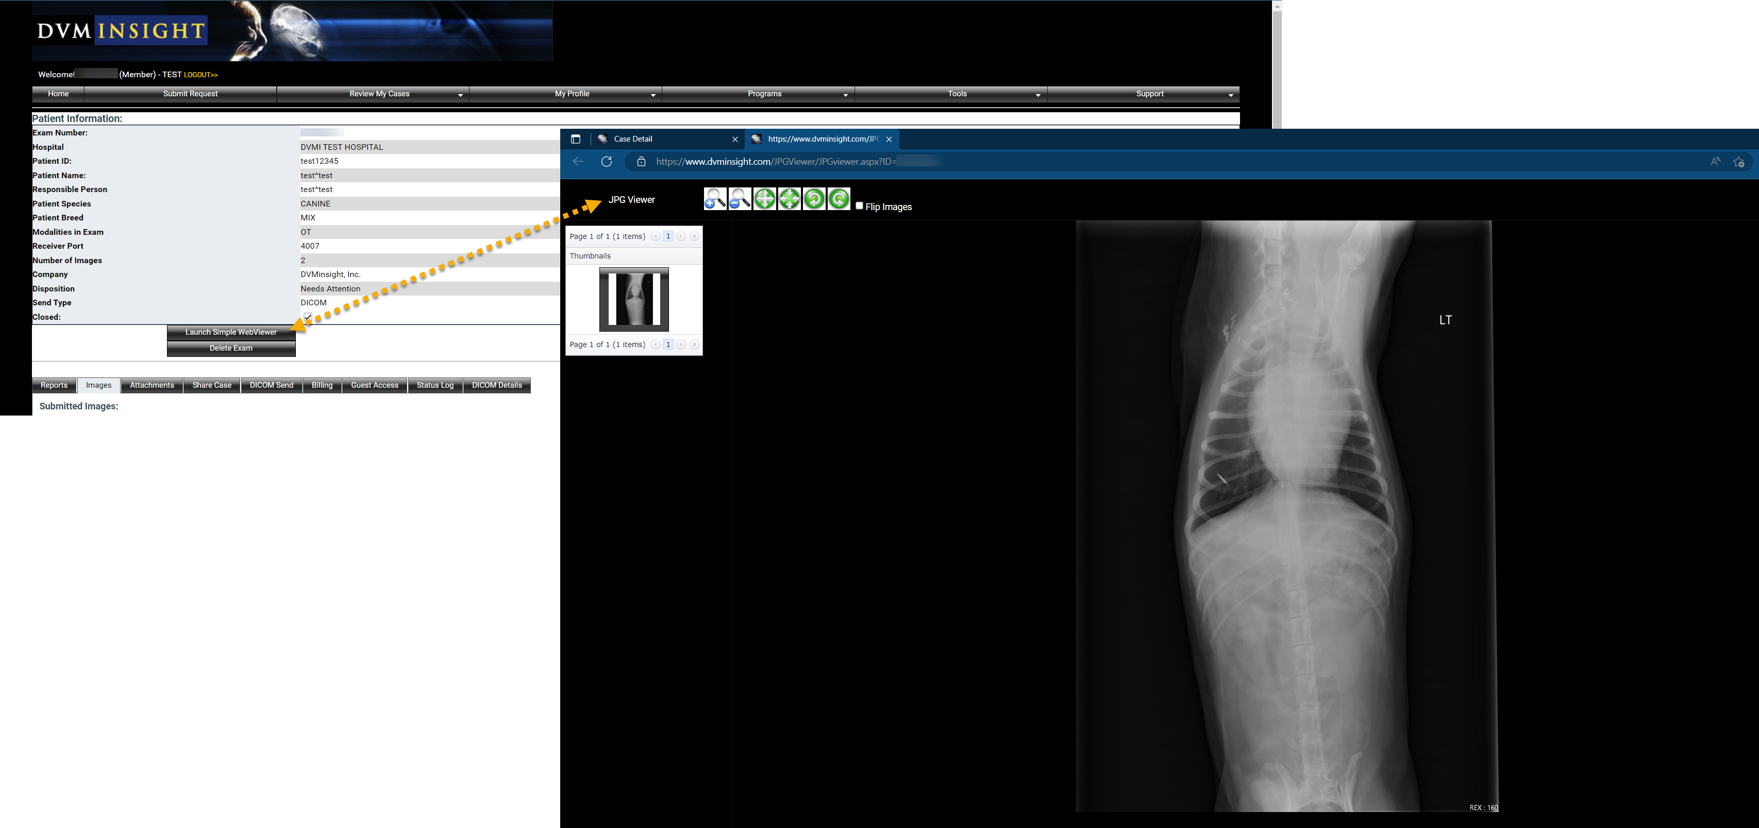
Task: Open the Guest Access tab
Action: pos(374,385)
